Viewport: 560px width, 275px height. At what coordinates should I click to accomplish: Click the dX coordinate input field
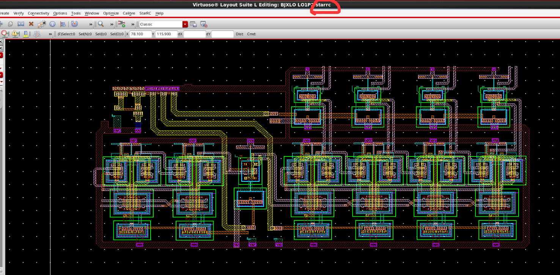pos(194,34)
